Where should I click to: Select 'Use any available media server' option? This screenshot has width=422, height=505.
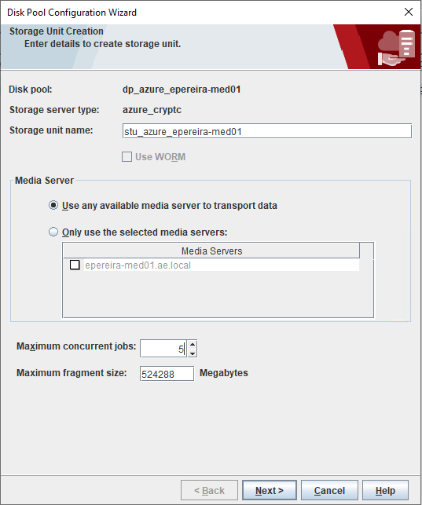point(53,206)
